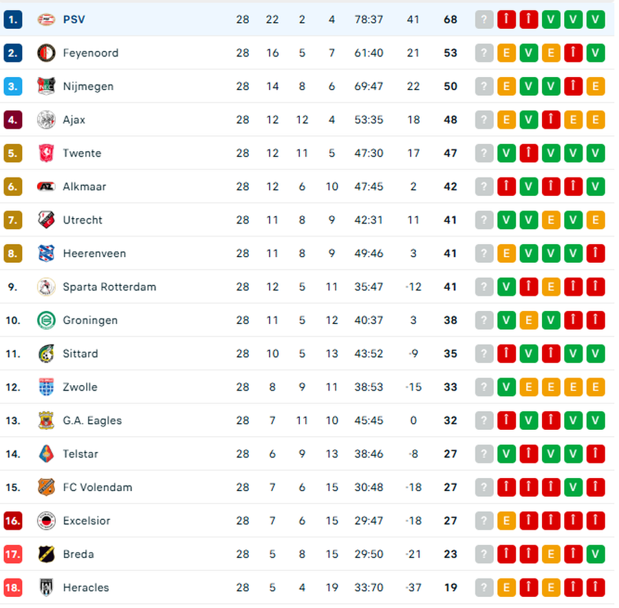The width and height of the screenshot is (619, 608).
Task: Click the Feyenoord club crest
Action: tap(46, 53)
